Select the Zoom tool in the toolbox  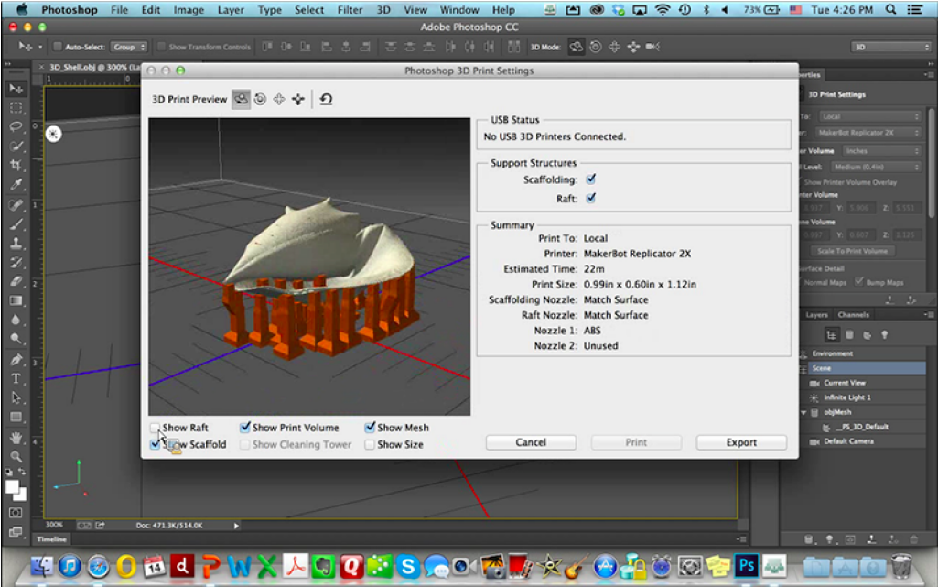16,457
